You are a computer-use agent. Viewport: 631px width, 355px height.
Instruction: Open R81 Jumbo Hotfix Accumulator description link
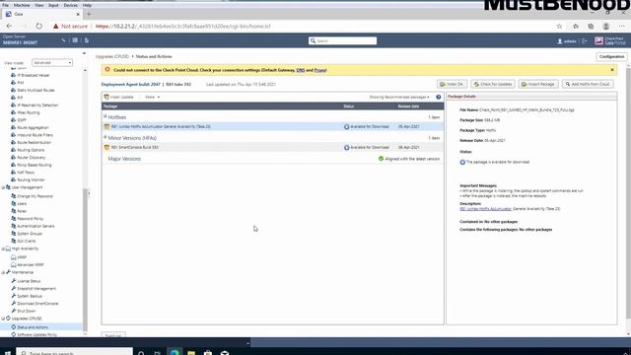[486, 209]
